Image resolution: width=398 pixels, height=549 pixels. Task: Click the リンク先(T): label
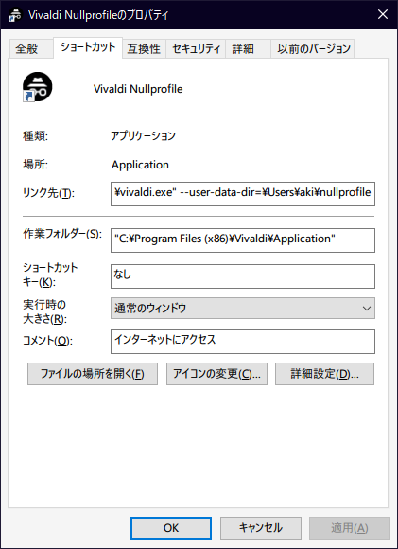click(48, 193)
